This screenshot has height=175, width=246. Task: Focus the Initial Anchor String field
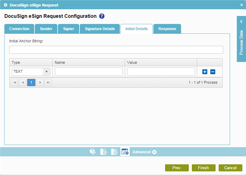coord(116,50)
